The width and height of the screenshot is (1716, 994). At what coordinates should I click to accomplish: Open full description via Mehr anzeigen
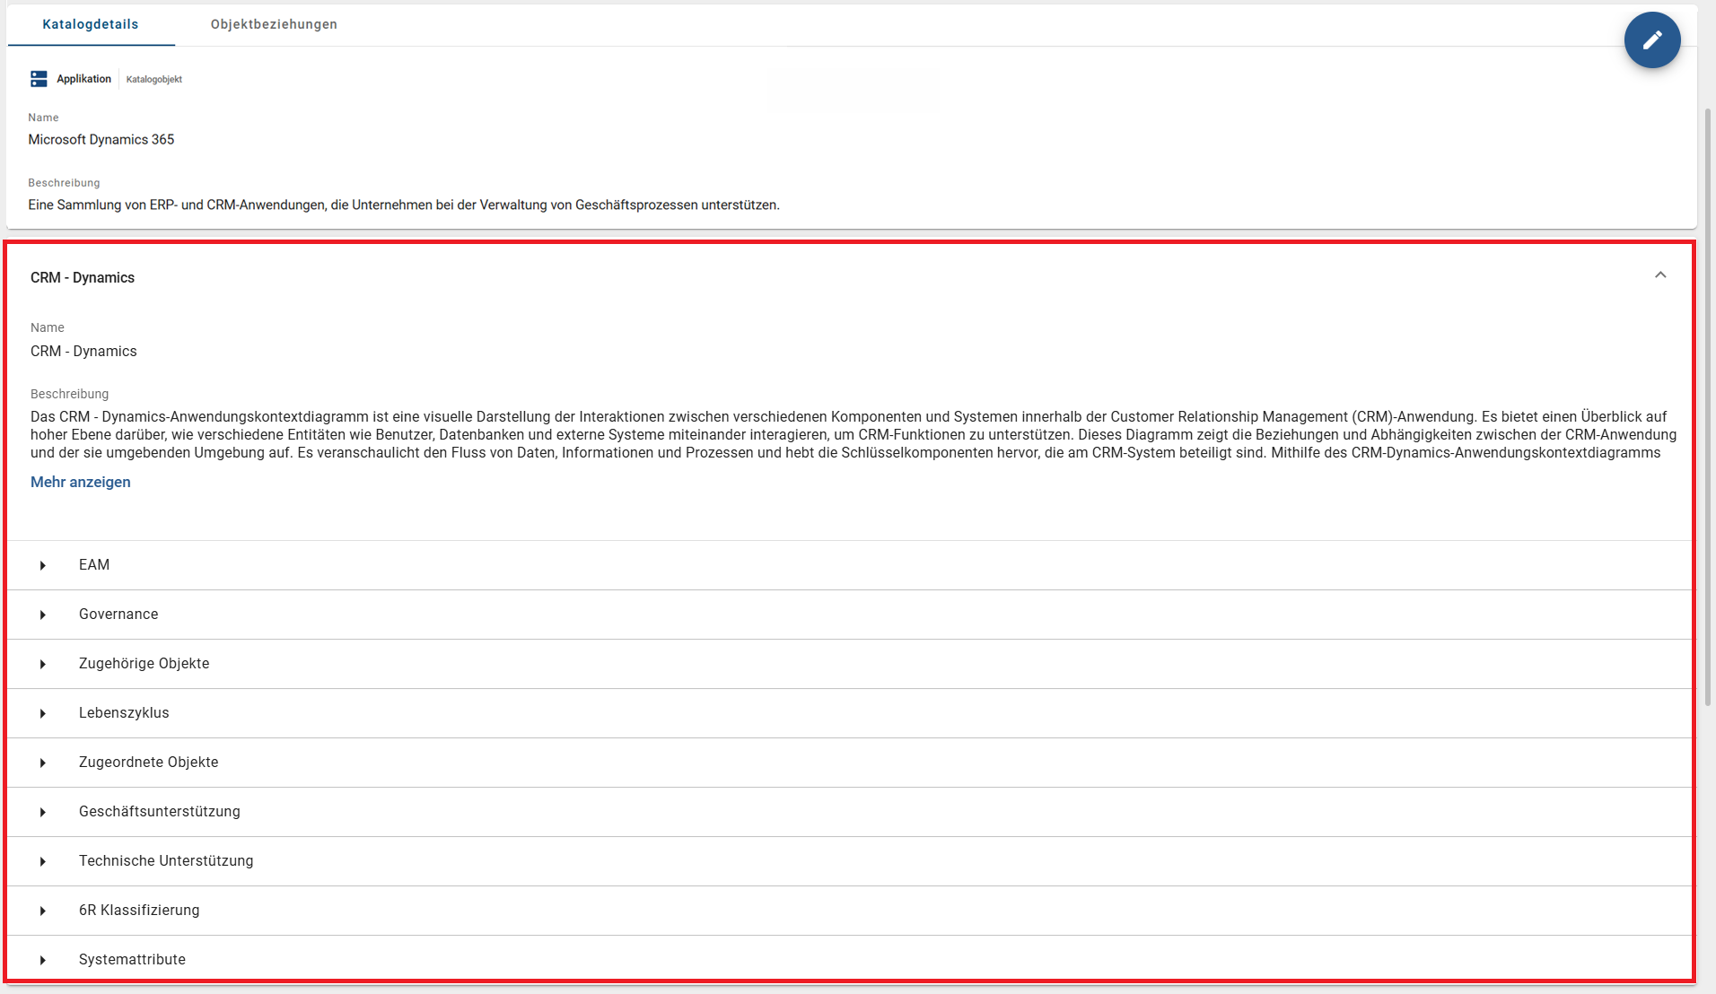pyautogui.click(x=80, y=482)
